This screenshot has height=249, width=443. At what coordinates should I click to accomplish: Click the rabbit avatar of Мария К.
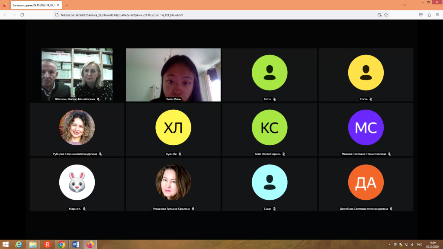77,182
